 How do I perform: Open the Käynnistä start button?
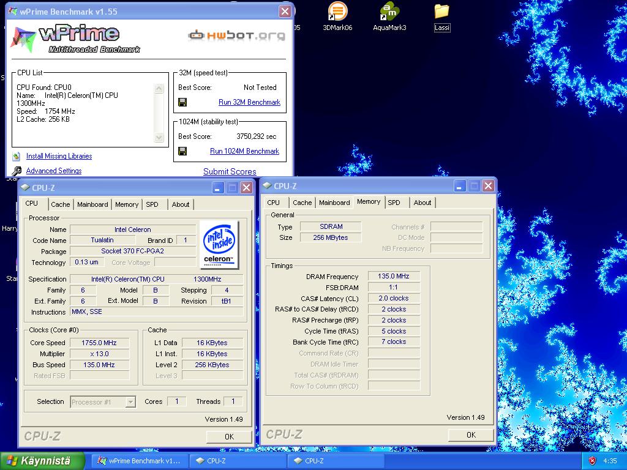click(42, 461)
